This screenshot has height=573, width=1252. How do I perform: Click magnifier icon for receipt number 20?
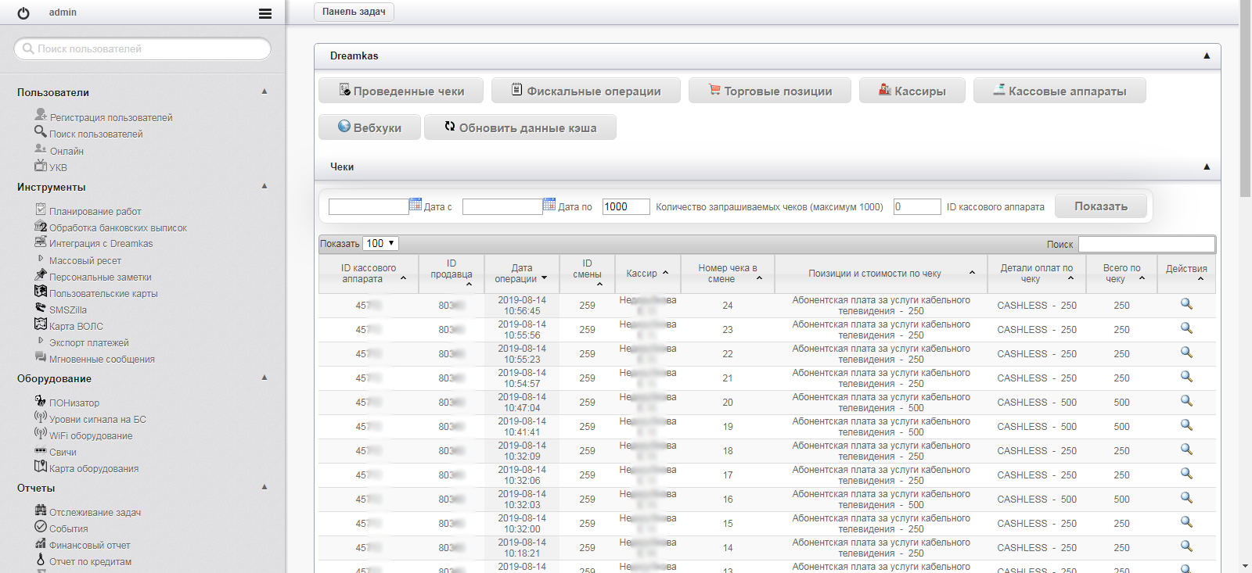tap(1186, 401)
